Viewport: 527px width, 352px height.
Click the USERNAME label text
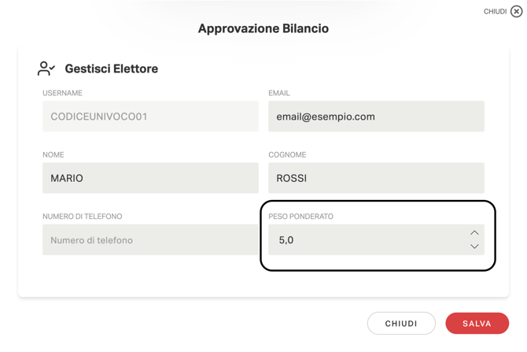tap(62, 93)
